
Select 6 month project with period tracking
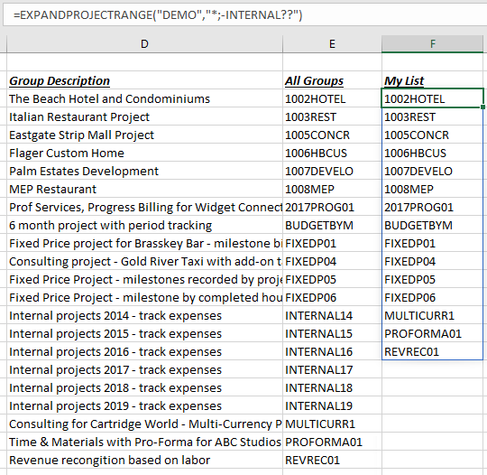tap(144, 225)
